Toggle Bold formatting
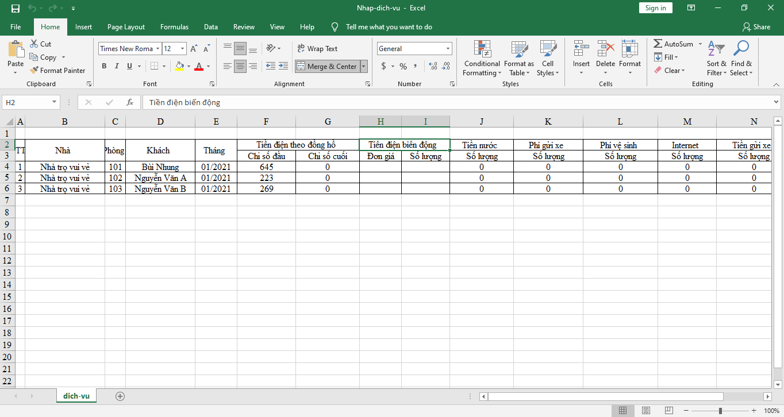The width and height of the screenshot is (784, 417). click(x=104, y=67)
